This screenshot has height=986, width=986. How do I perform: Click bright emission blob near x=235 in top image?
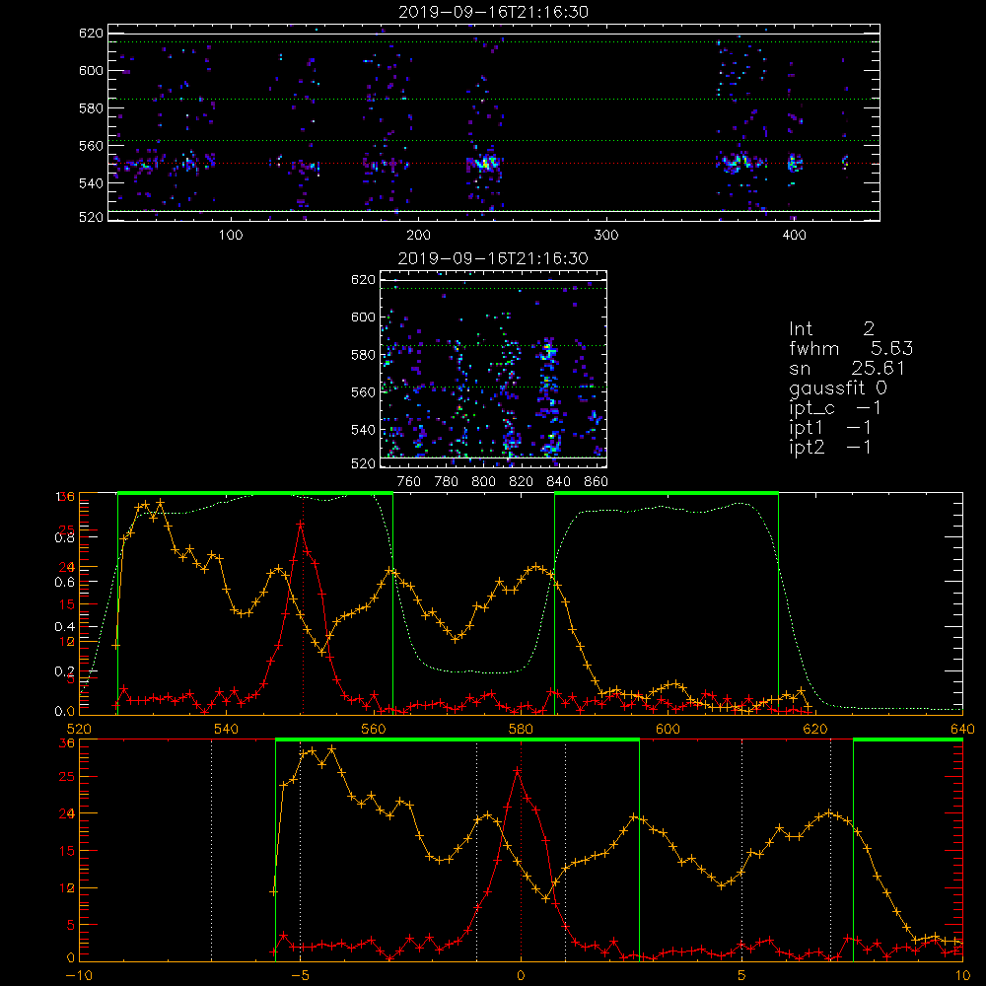485,163
